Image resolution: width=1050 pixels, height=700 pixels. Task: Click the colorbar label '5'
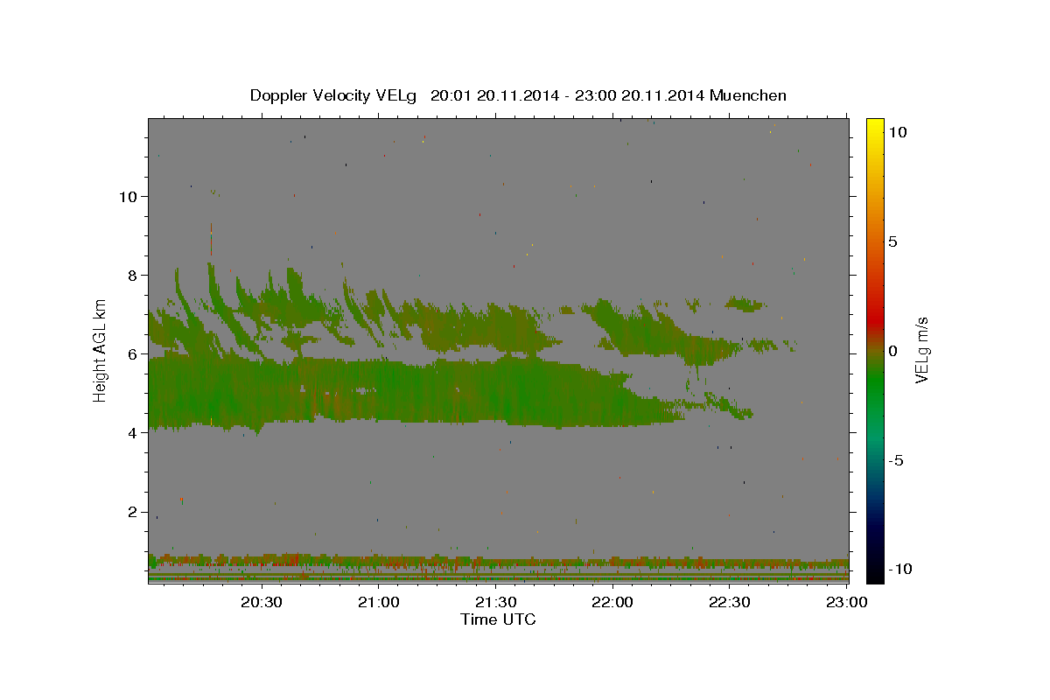click(892, 241)
